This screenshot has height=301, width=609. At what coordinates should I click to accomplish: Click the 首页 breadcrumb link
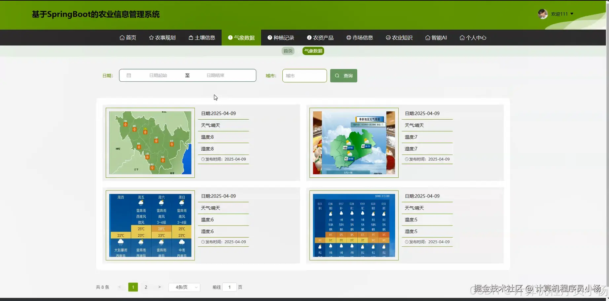pyautogui.click(x=288, y=51)
